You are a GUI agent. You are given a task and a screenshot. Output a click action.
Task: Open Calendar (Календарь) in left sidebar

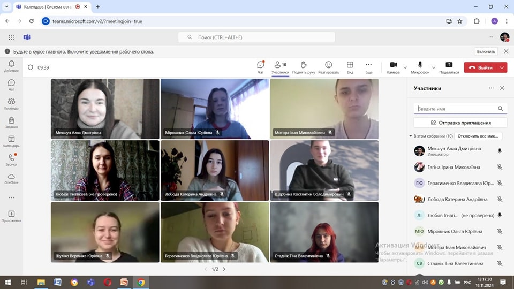point(11,141)
